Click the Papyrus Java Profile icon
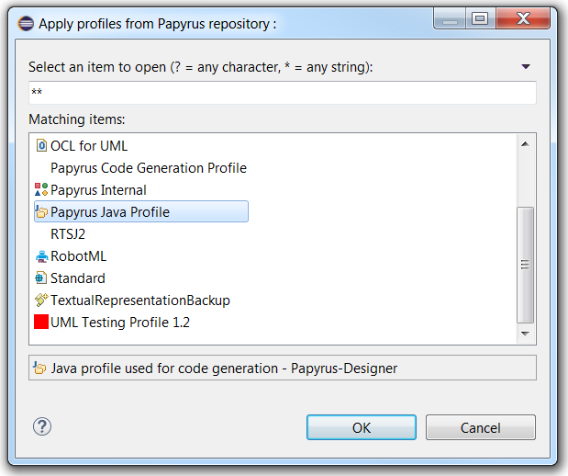 coord(40,212)
